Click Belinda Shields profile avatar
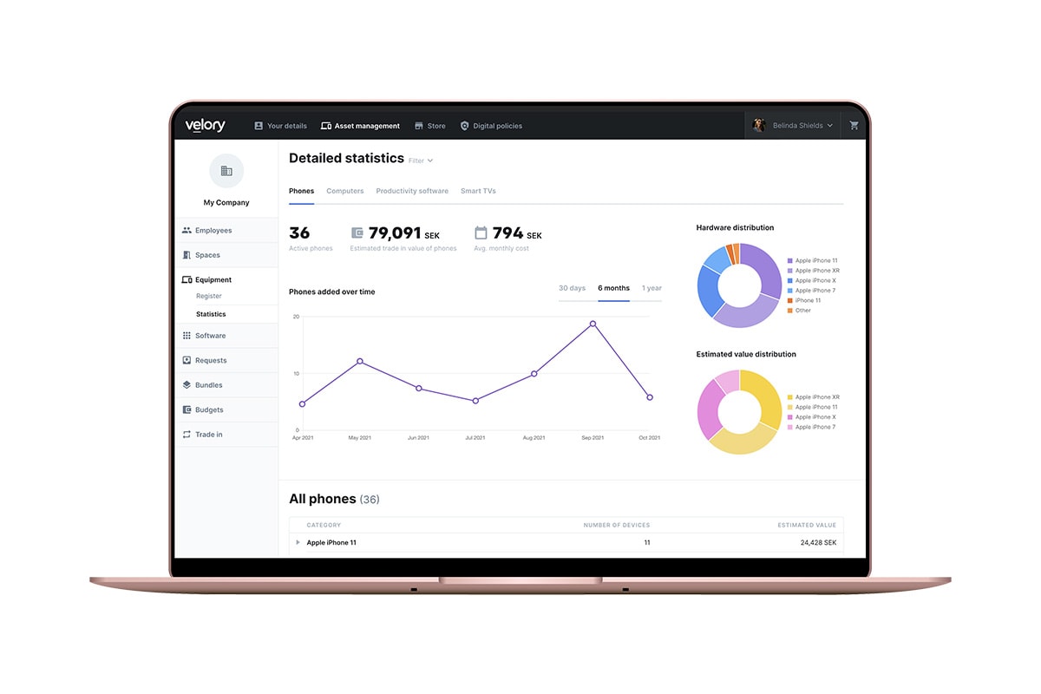Image resolution: width=1041 pixels, height=694 pixels. click(758, 125)
